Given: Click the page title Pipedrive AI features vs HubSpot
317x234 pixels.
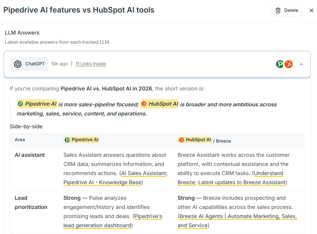Looking at the screenshot, I should [79, 10].
